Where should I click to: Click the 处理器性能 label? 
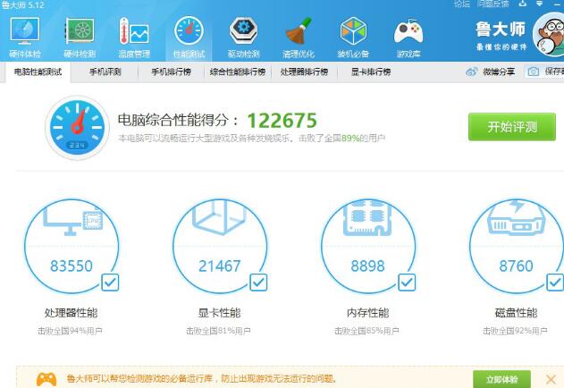[x=72, y=313]
